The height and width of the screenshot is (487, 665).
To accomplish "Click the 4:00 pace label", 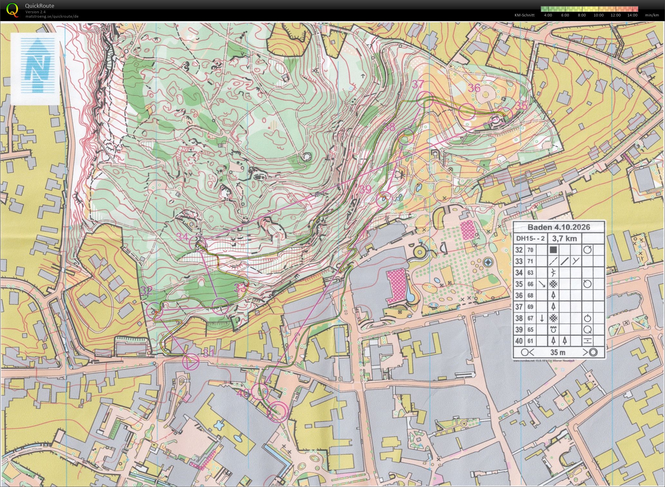I will pyautogui.click(x=548, y=15).
